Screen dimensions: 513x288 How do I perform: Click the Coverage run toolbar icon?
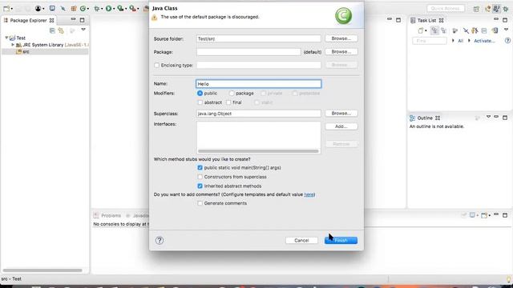coord(120,9)
